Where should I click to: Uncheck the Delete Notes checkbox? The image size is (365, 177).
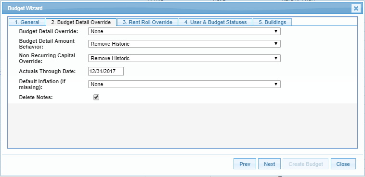tap(96, 97)
